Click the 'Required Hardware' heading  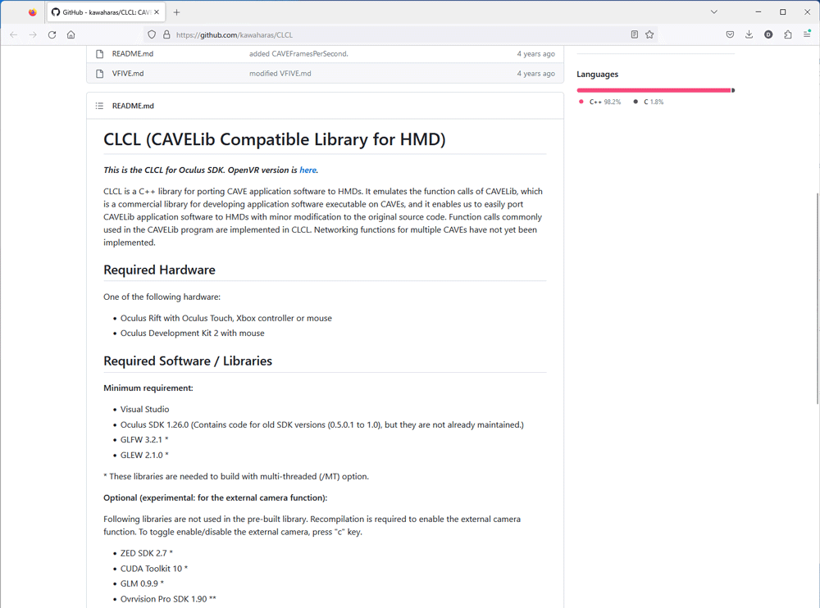click(160, 270)
